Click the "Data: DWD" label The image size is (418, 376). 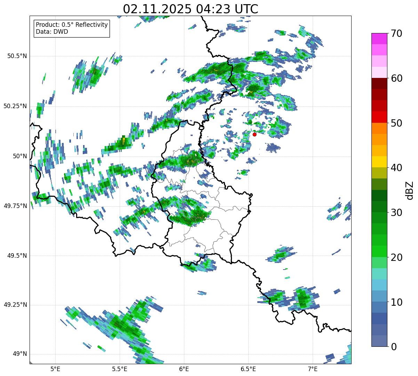(52, 32)
